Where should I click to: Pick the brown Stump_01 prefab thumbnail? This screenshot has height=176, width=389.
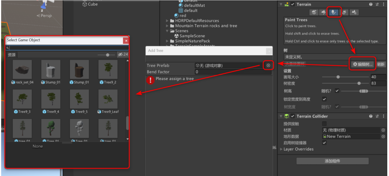tap(79, 69)
